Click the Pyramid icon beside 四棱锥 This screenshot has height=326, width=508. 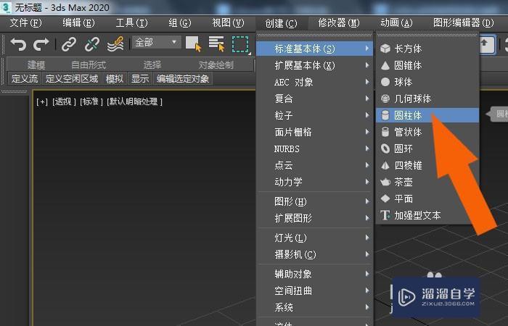[385, 165]
